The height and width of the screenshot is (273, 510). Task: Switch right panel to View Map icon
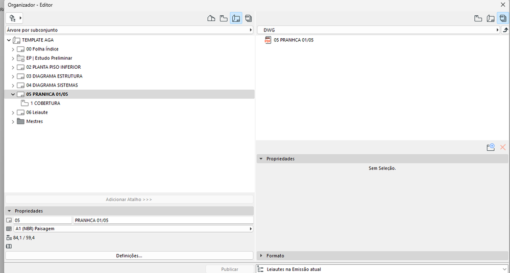[x=478, y=18]
